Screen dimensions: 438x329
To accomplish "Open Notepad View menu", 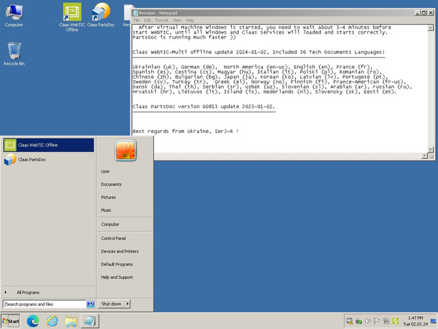I will click(x=177, y=20).
